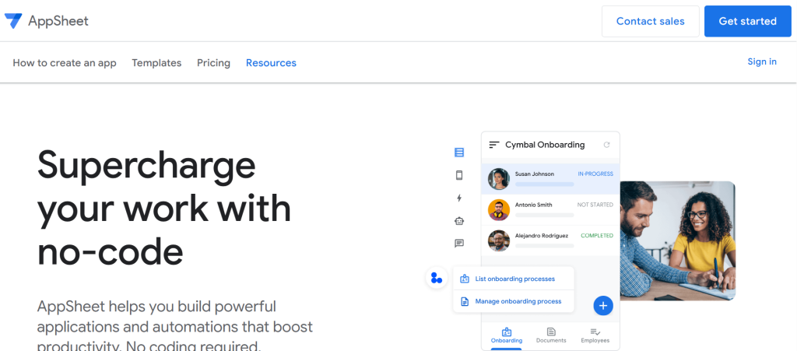Click the name Susan Johnson
797x351 pixels.
pos(534,174)
